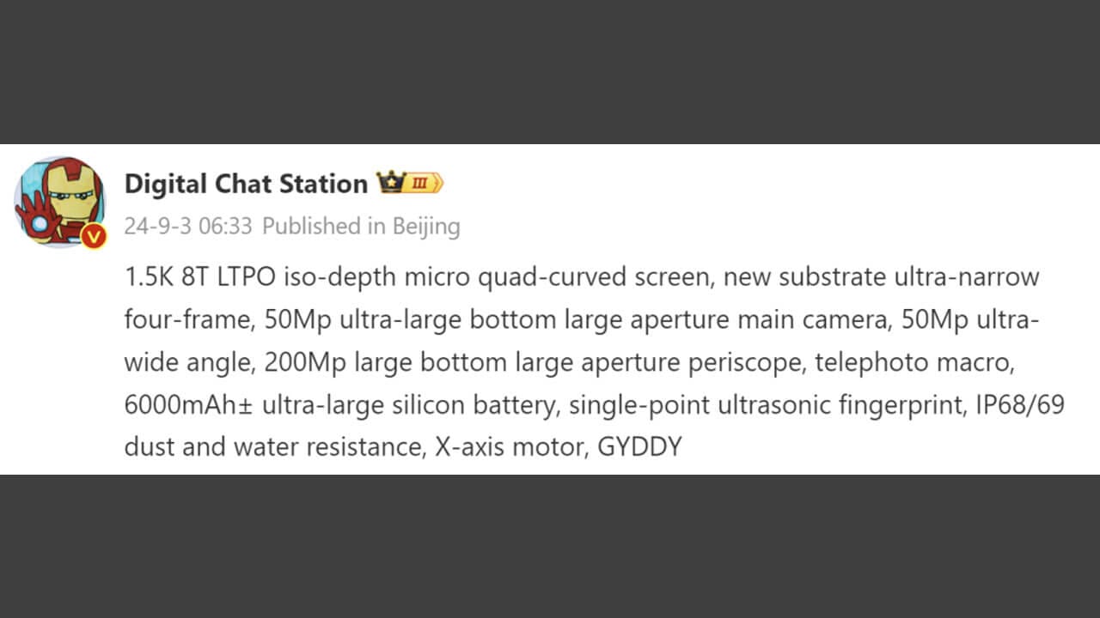Click the 24-9-3 06:33 post timestamp
This screenshot has height=618, width=1100.
(188, 227)
